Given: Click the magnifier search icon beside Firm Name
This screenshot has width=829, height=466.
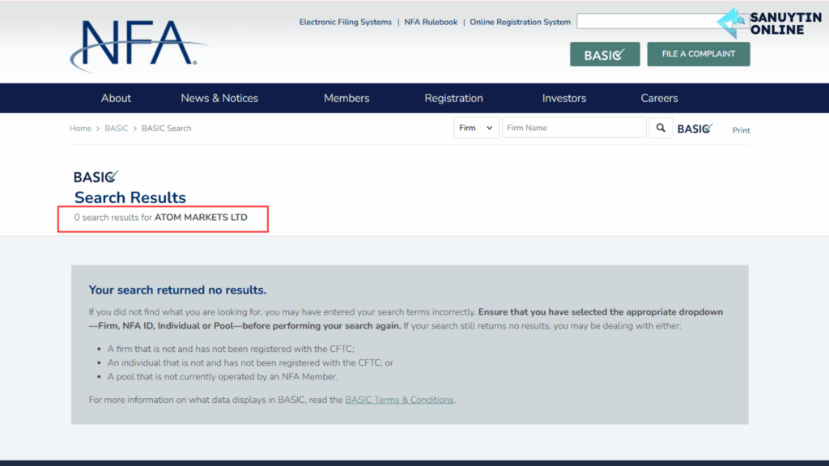Looking at the screenshot, I should click(x=661, y=128).
